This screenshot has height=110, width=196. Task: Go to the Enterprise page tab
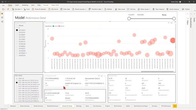[x=13, y=106]
